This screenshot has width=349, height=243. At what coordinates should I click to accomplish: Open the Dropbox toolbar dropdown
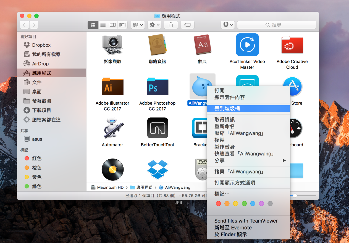click(228, 25)
